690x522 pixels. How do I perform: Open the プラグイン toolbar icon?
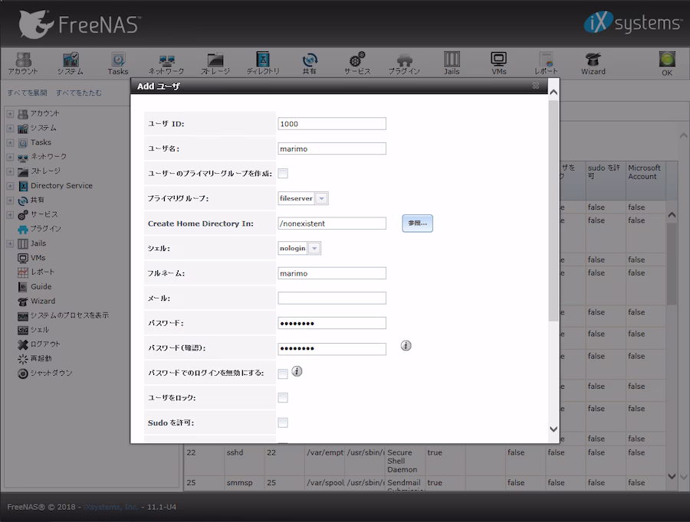coord(404,64)
